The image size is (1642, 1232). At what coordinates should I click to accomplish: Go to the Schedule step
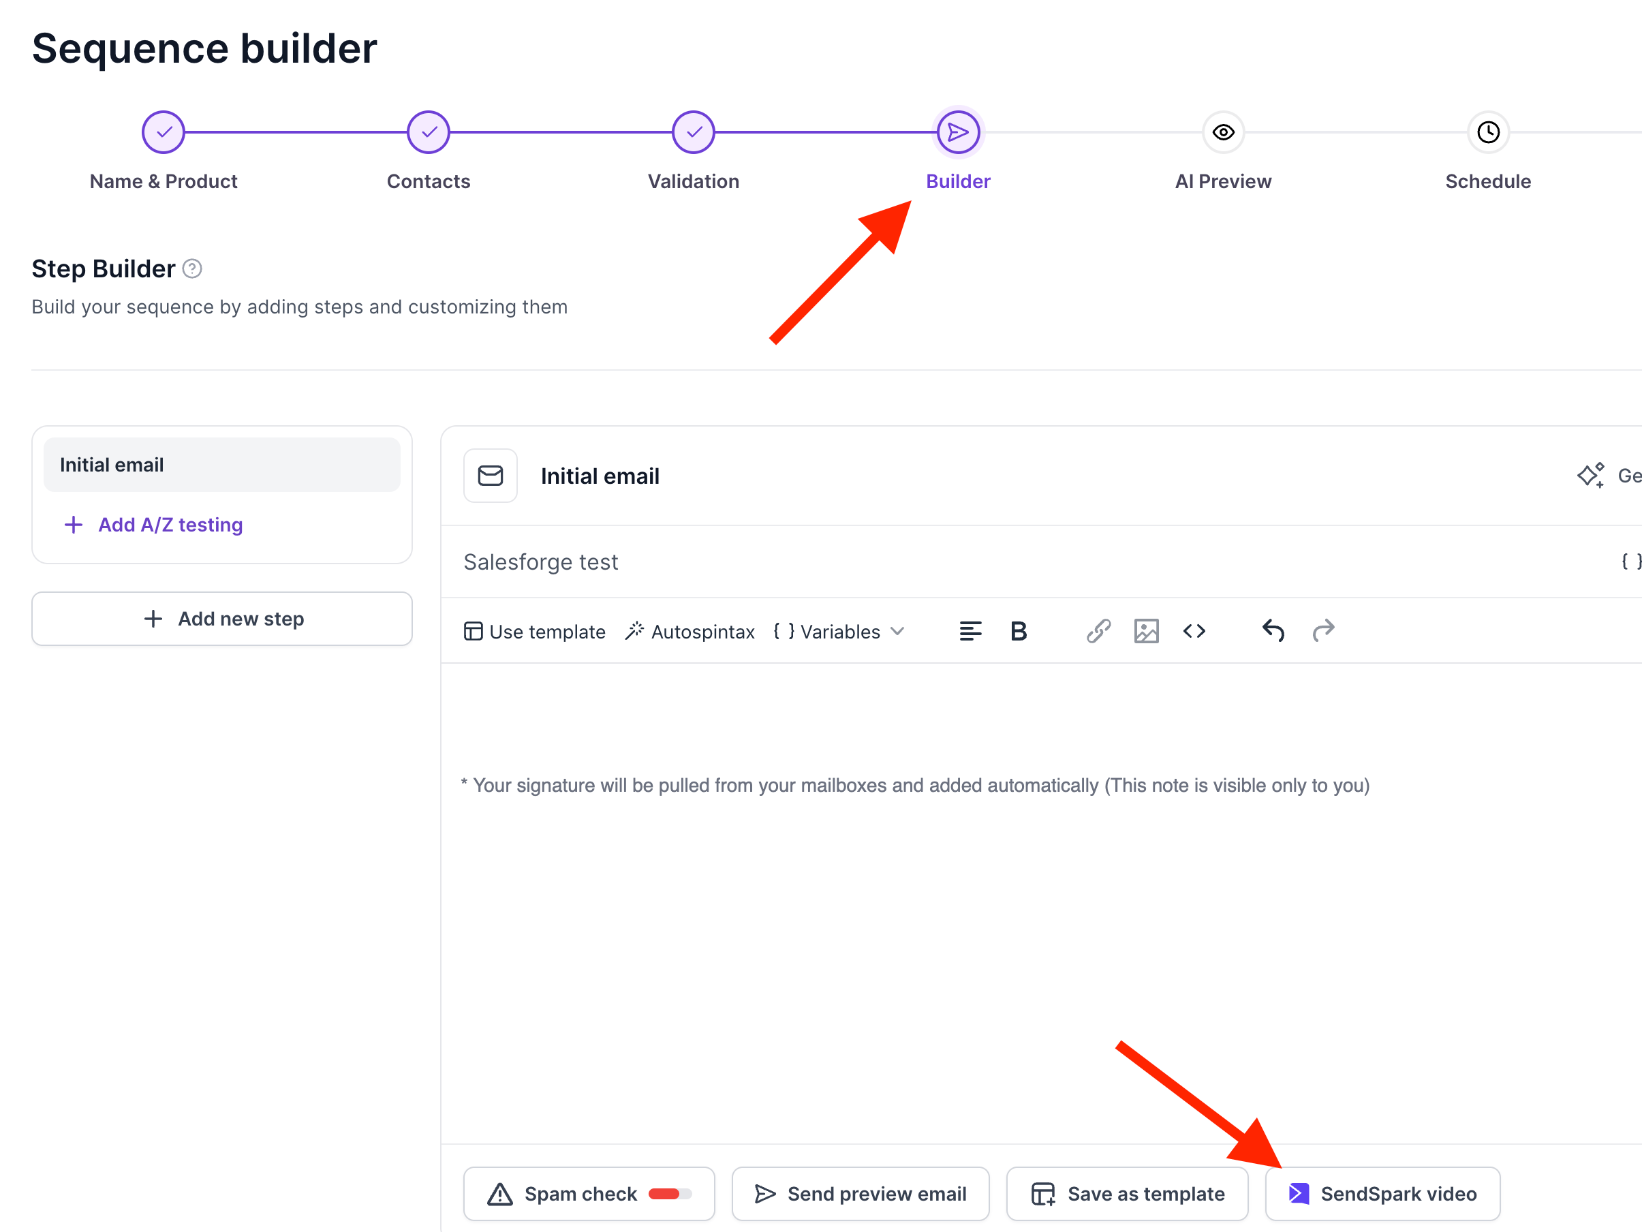coord(1488,132)
